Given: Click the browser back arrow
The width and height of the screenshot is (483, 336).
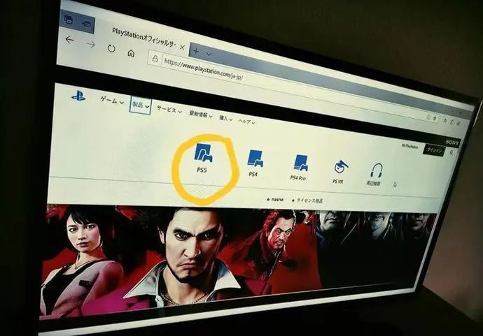Looking at the screenshot, I should click(x=69, y=40).
